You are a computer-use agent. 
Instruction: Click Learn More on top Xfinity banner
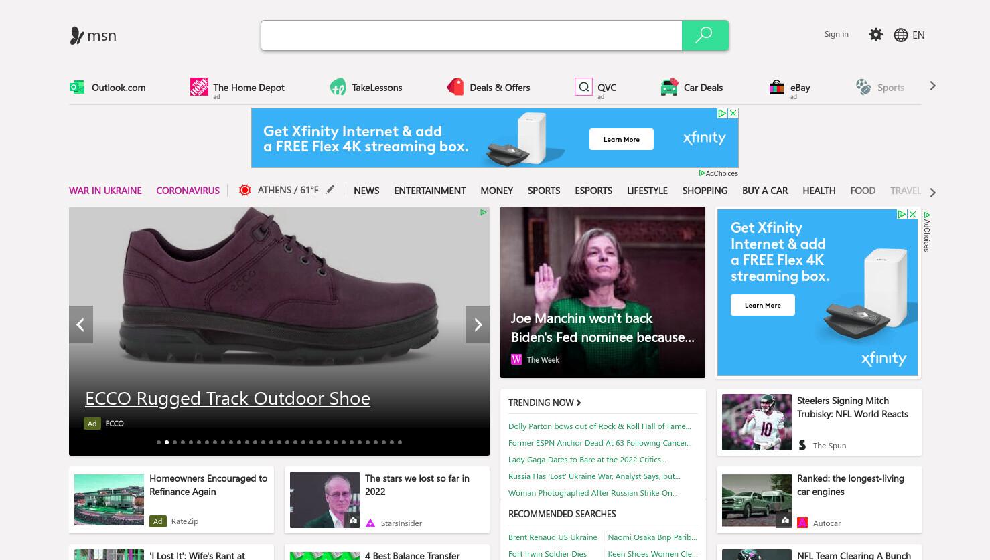click(x=622, y=139)
